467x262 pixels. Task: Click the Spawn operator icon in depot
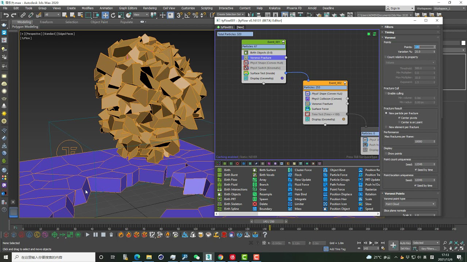pyautogui.click(x=255, y=199)
